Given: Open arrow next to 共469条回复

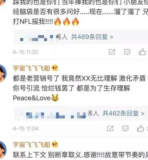Looking at the screenshot, I should pos(111,37).
